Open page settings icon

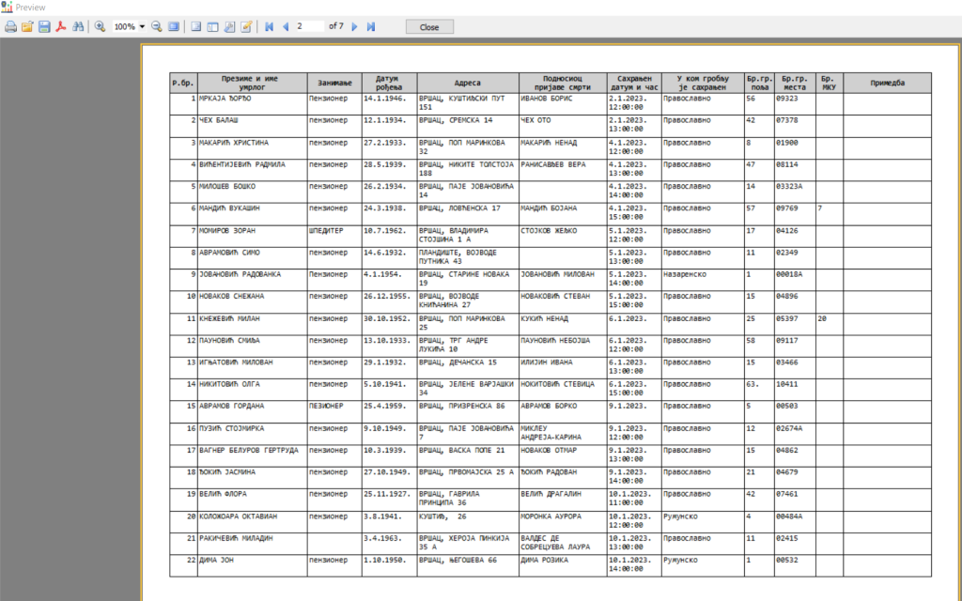pos(230,27)
